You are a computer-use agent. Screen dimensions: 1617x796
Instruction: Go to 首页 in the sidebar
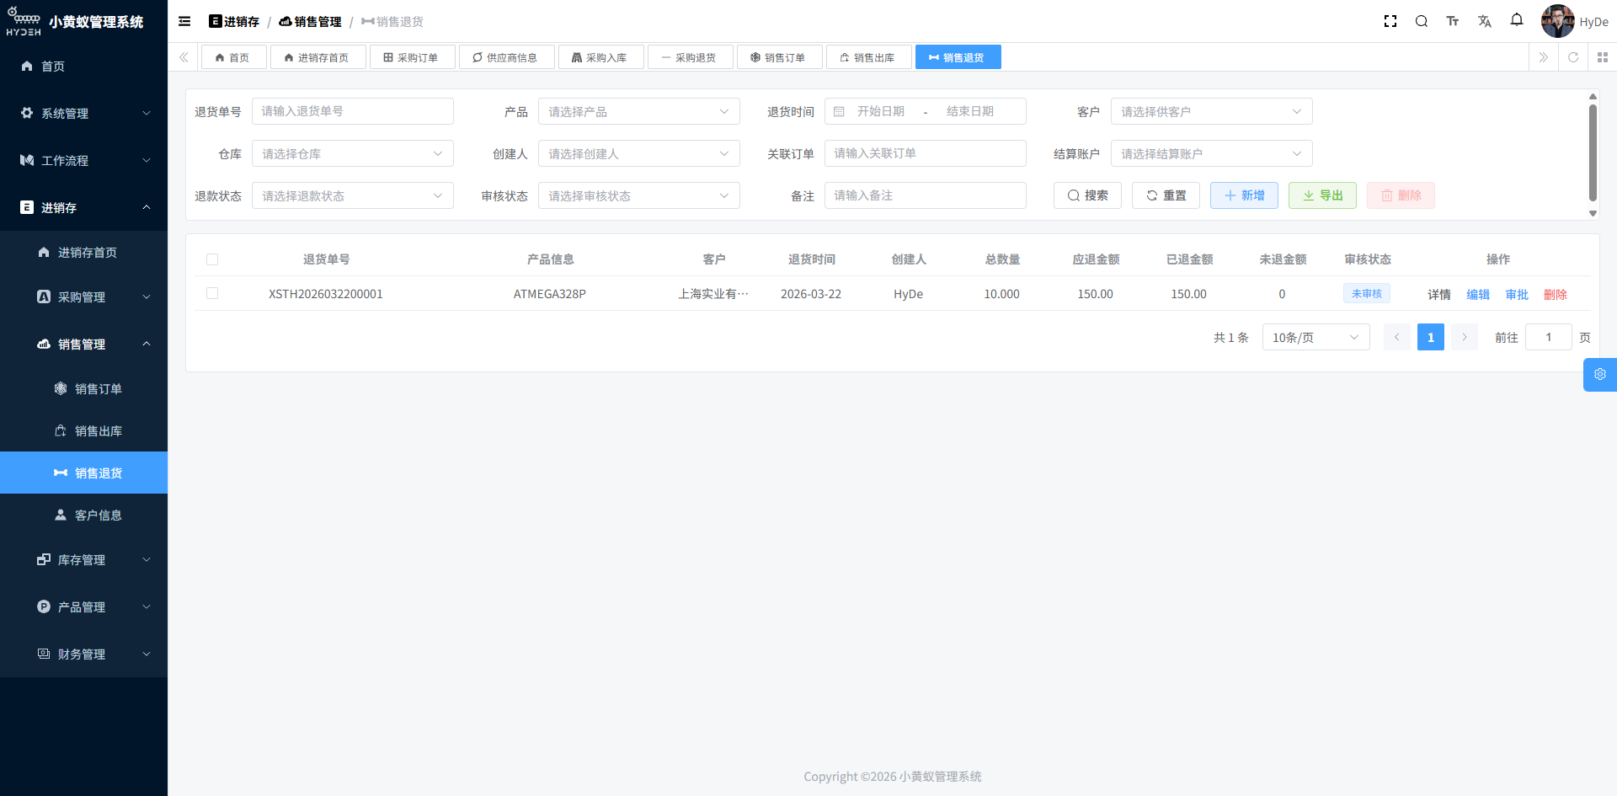pyautogui.click(x=83, y=66)
